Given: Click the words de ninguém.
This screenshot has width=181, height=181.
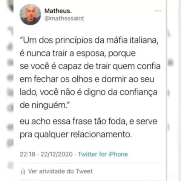Looking at the screenshot, I should point(44,105).
